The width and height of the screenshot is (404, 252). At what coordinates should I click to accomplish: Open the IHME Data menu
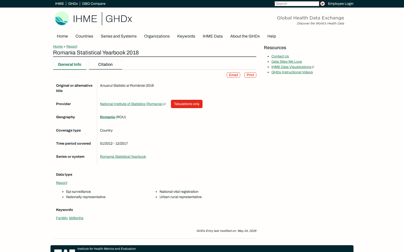pos(213,36)
